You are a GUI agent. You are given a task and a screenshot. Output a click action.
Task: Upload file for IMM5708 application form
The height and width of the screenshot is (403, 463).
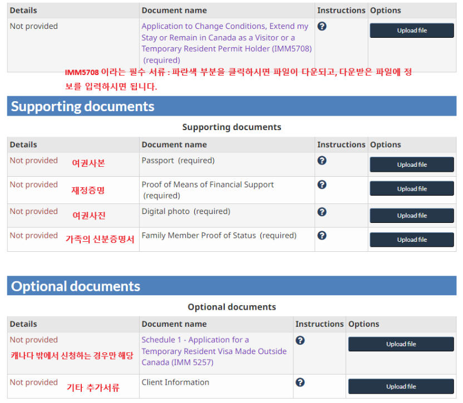[412, 31]
